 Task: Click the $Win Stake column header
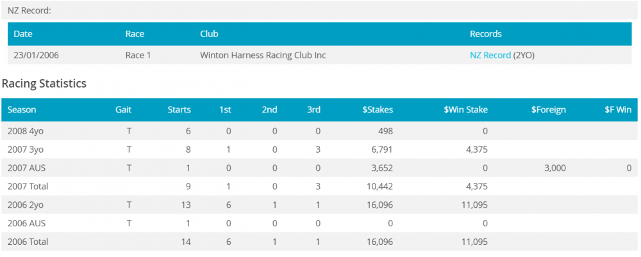tap(465, 109)
